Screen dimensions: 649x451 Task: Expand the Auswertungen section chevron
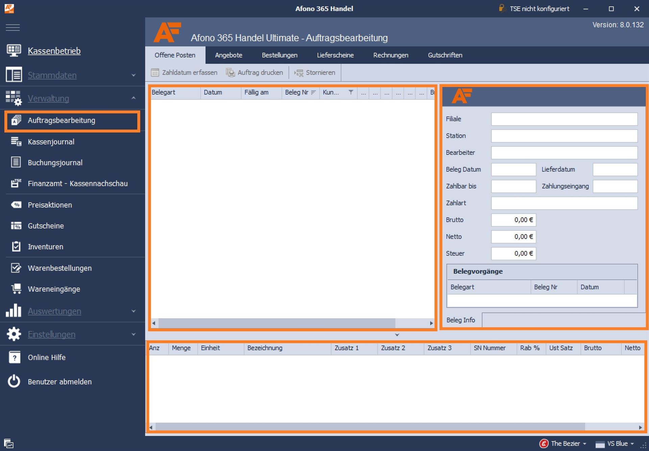pyautogui.click(x=134, y=311)
